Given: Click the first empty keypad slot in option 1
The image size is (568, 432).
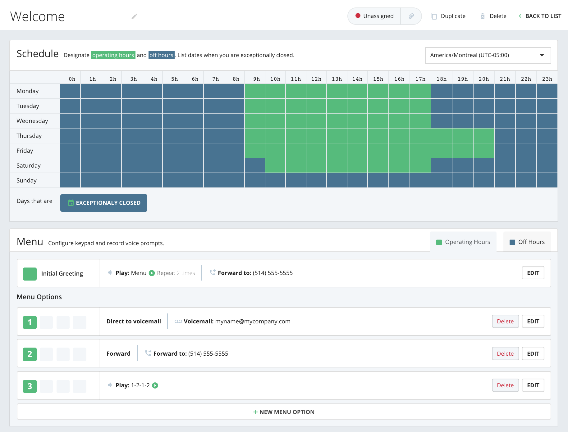Looking at the screenshot, I should tap(46, 322).
